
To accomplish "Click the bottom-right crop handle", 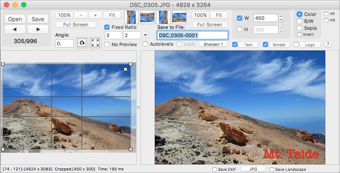I will pyautogui.click(x=131, y=149).
